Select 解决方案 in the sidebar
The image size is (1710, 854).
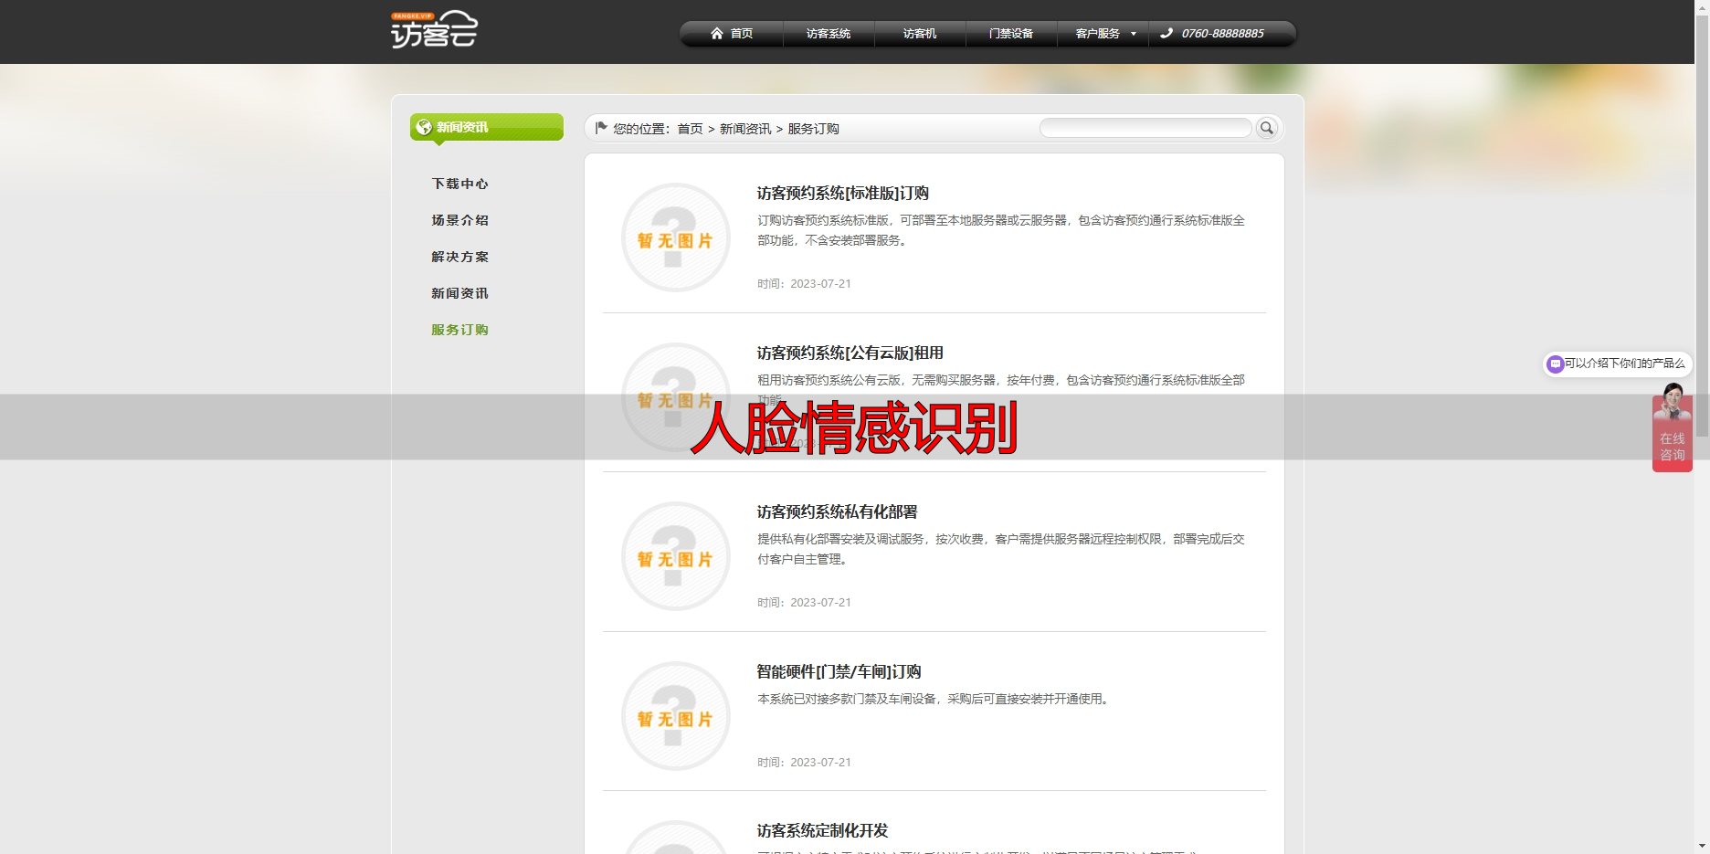[460, 257]
